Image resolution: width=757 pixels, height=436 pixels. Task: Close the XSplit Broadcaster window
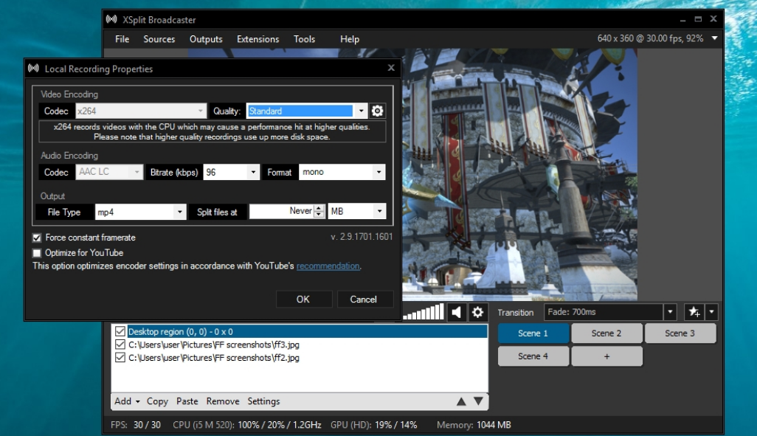pyautogui.click(x=713, y=19)
